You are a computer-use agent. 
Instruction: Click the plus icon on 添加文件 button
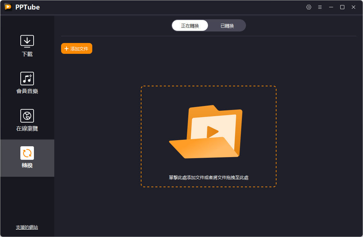66,48
